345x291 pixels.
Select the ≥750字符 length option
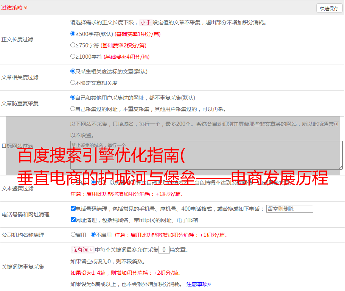73,45
